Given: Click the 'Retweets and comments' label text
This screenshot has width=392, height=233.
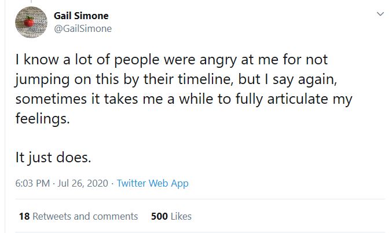Looking at the screenshot, I should (85, 216).
